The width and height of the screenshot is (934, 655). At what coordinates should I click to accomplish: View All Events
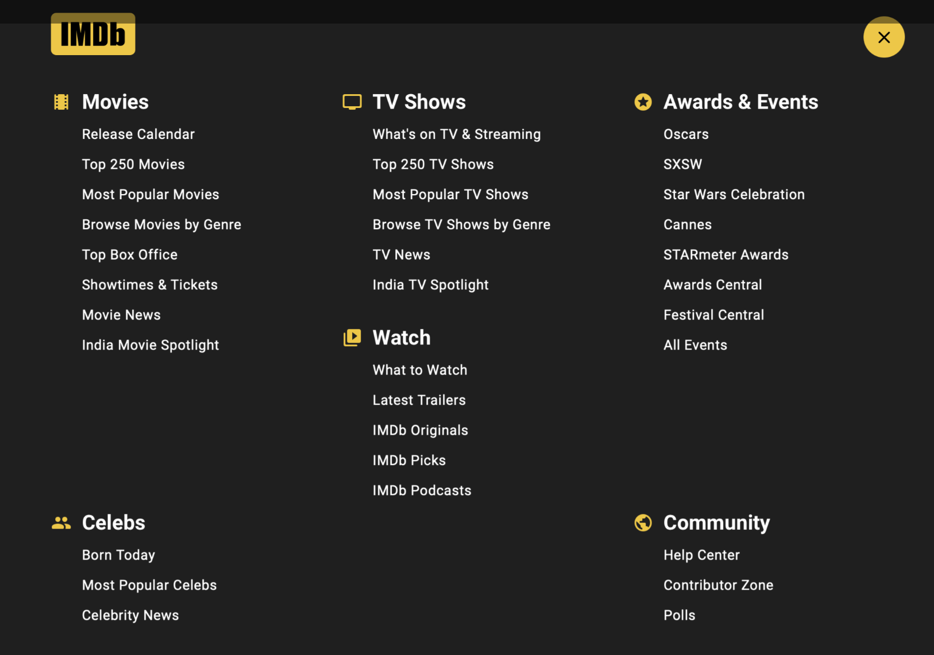coord(696,346)
